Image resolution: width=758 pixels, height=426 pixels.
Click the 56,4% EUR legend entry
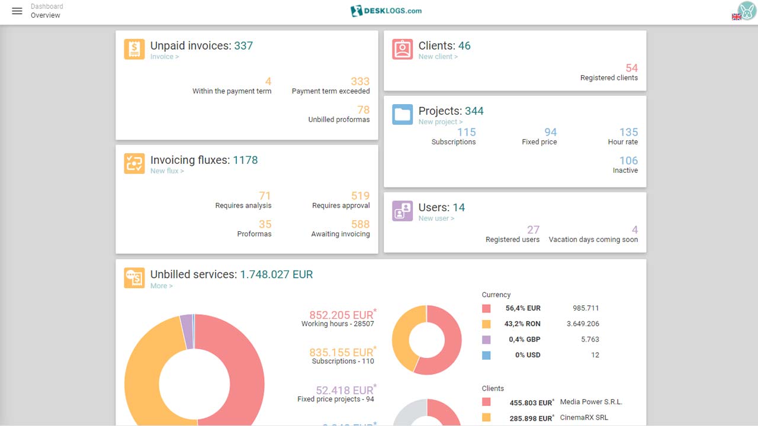pos(523,308)
